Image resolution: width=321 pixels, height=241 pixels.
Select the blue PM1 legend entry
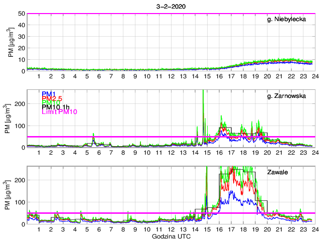coord(49,94)
